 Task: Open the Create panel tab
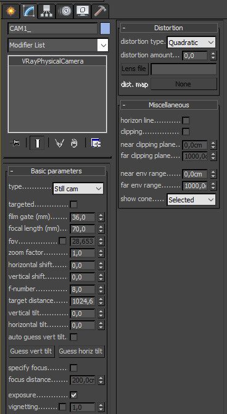click(10, 11)
